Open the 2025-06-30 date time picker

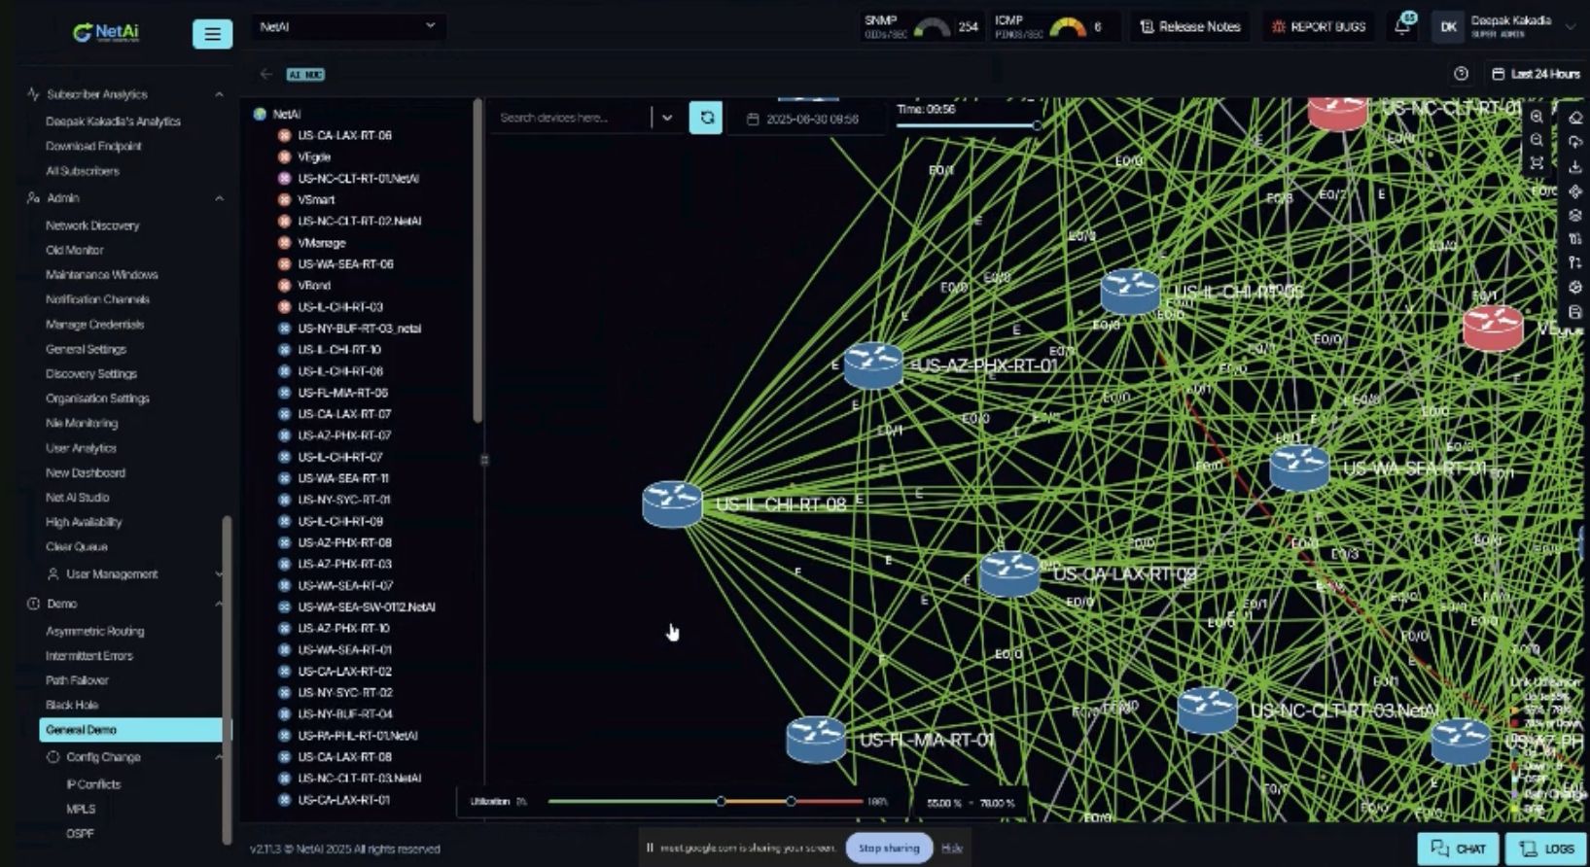(x=805, y=119)
